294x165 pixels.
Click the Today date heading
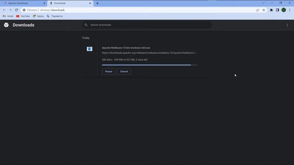tap(85, 38)
